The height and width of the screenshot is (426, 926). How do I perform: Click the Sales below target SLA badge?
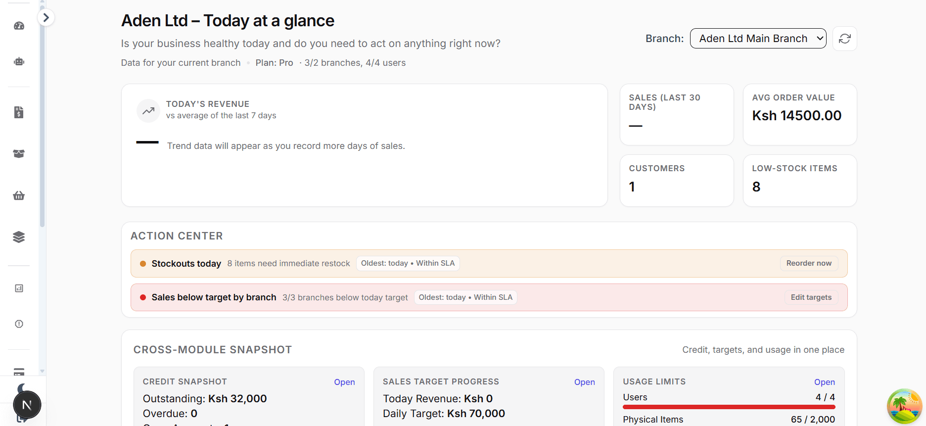tap(465, 297)
